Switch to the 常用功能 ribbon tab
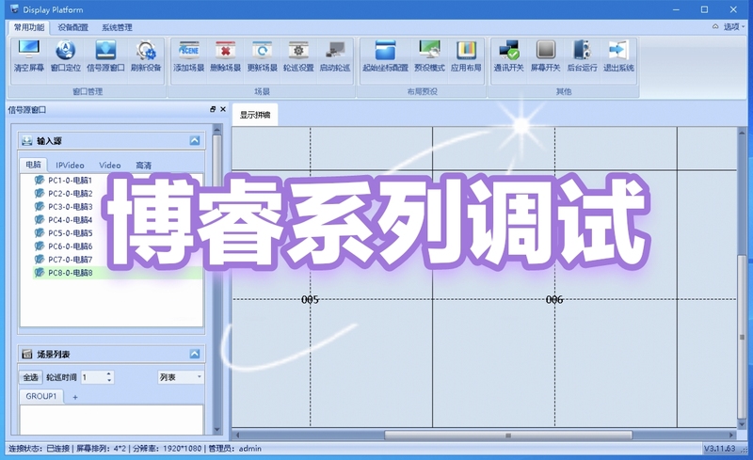The height and width of the screenshot is (460, 753). (29, 27)
